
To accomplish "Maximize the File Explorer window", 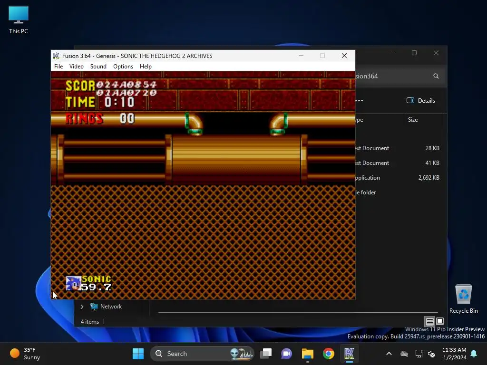I will (414, 53).
